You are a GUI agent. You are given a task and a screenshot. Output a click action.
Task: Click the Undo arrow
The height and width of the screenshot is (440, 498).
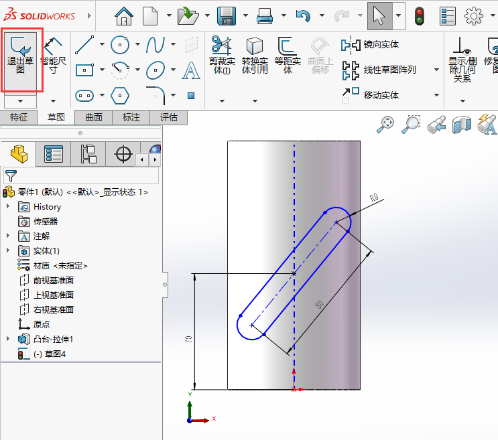click(x=303, y=16)
